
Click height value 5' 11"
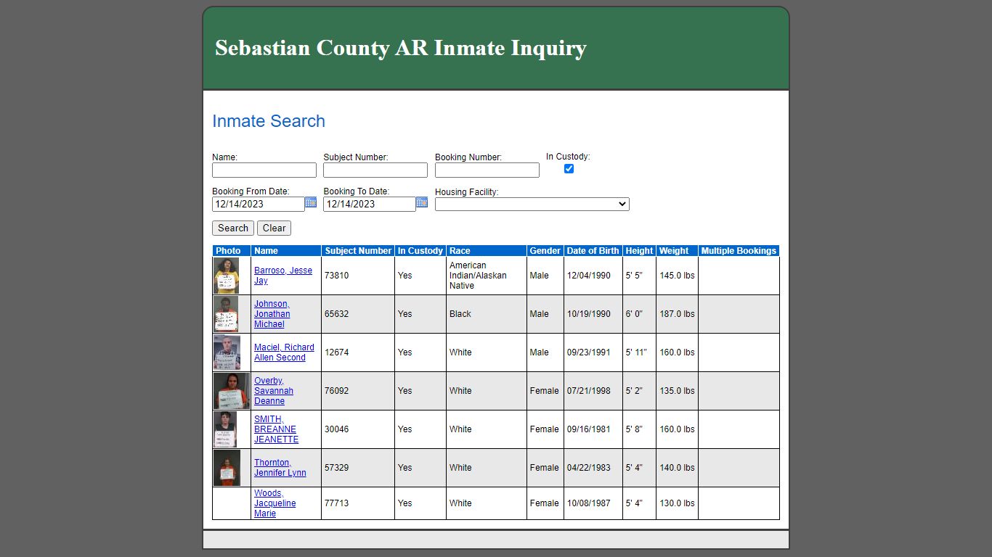point(636,352)
